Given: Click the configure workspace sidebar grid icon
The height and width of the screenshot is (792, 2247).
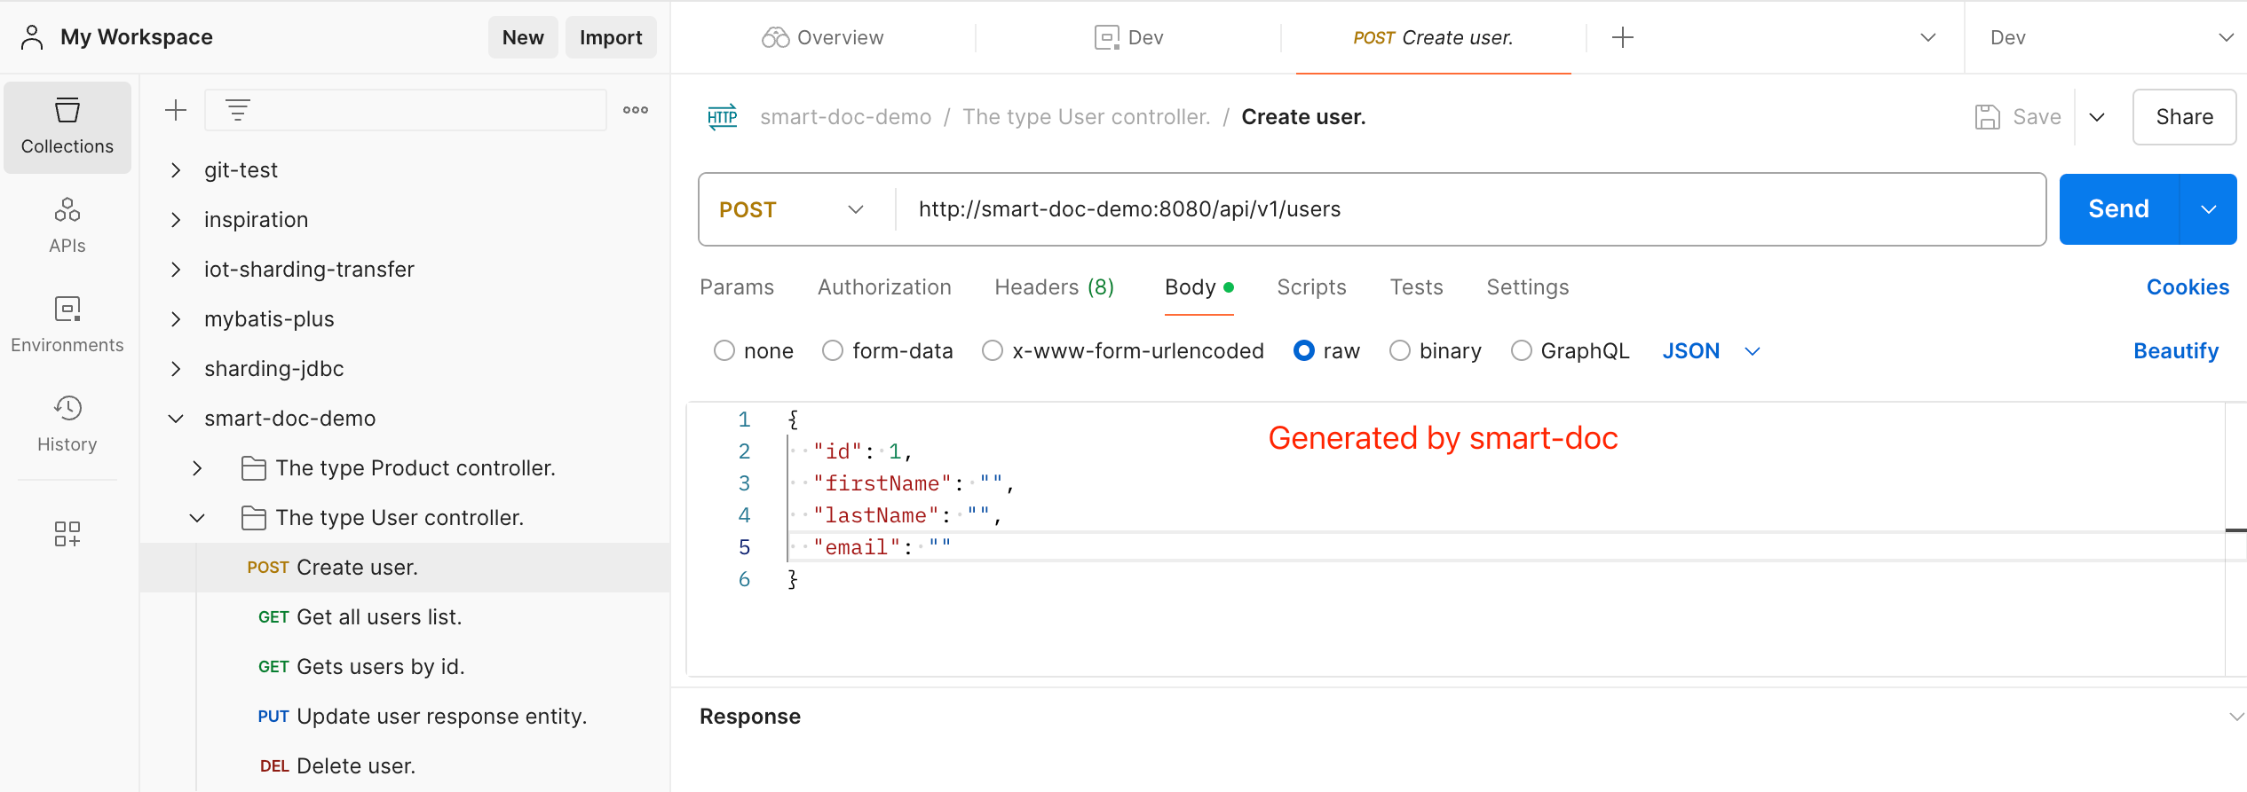Looking at the screenshot, I should 67,533.
